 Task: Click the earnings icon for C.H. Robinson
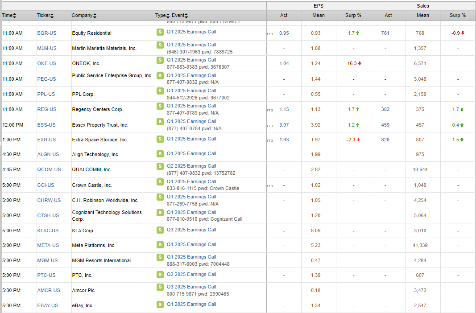(160, 197)
